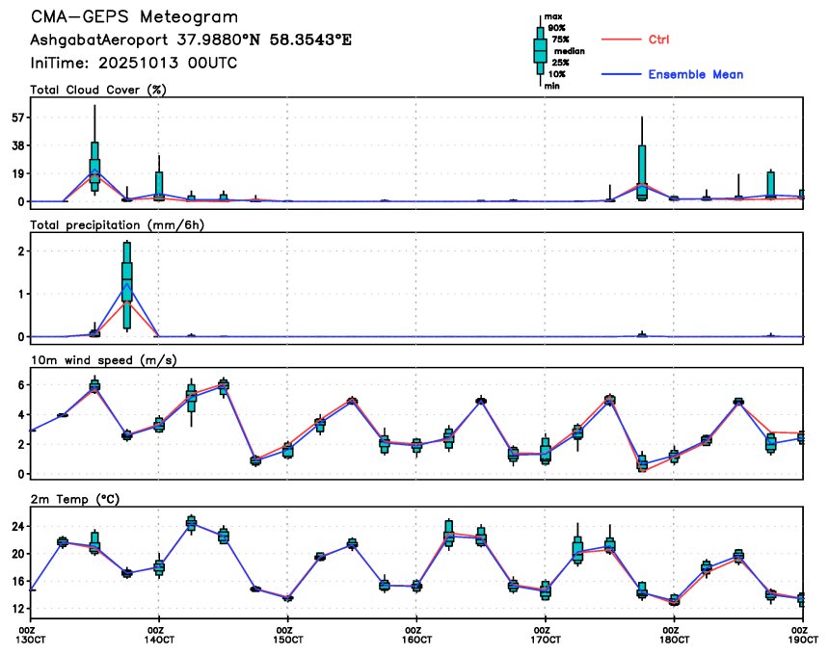Click the AshgabatAeroport station coordinates text
The image size is (829, 655).
click(x=191, y=40)
